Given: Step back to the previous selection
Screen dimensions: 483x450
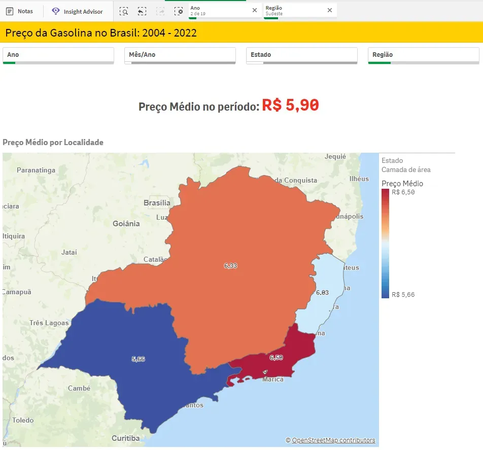Looking at the screenshot, I should coord(142,11).
